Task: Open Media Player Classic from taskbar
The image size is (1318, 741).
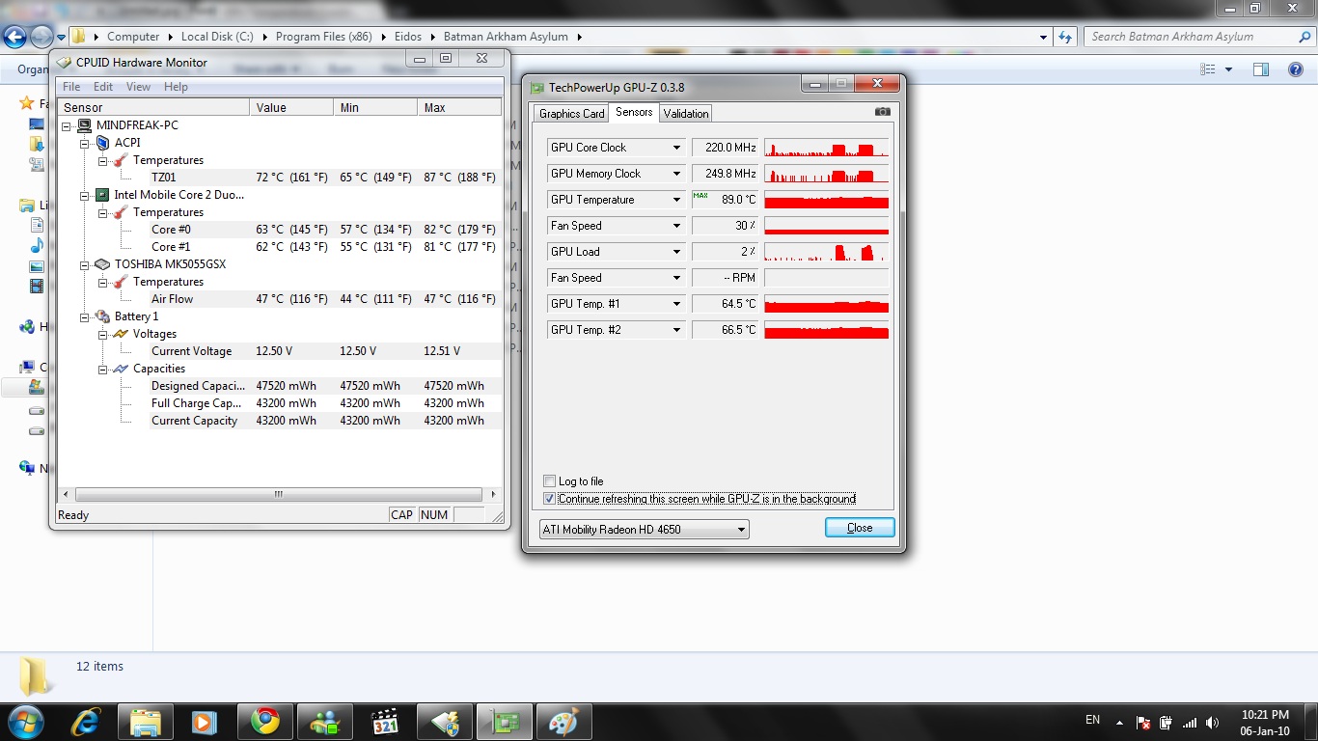Action: [385, 722]
